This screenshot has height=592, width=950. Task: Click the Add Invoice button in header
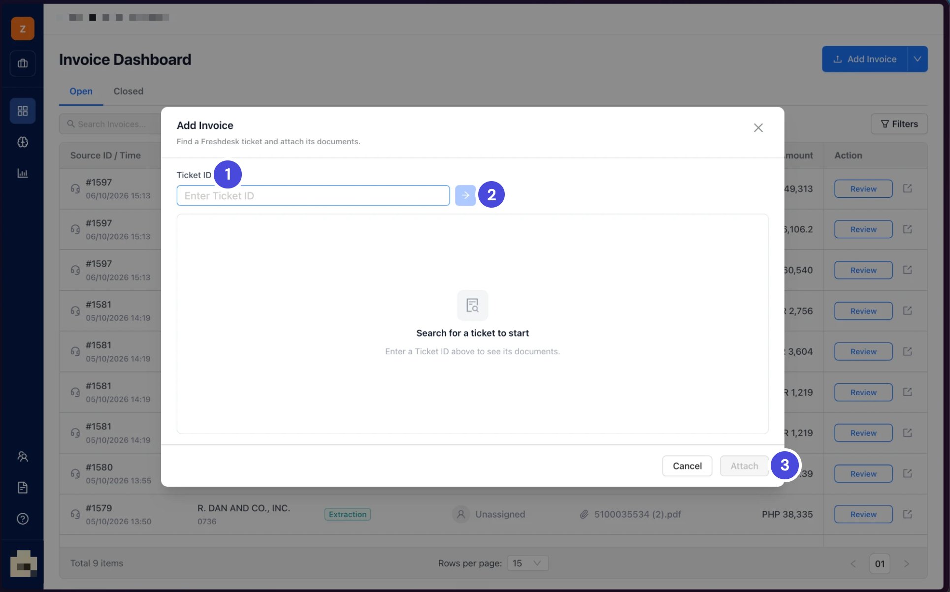(x=864, y=59)
